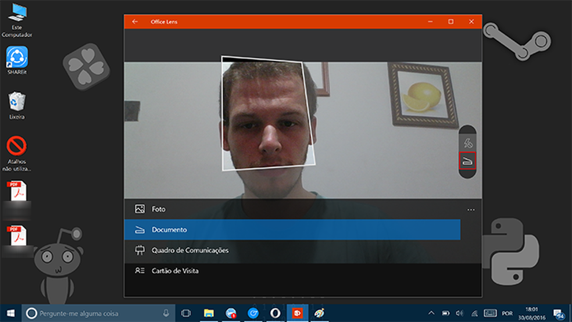Close the Office Lens window
Image resolution: width=572 pixels, height=322 pixels.
coord(471,22)
